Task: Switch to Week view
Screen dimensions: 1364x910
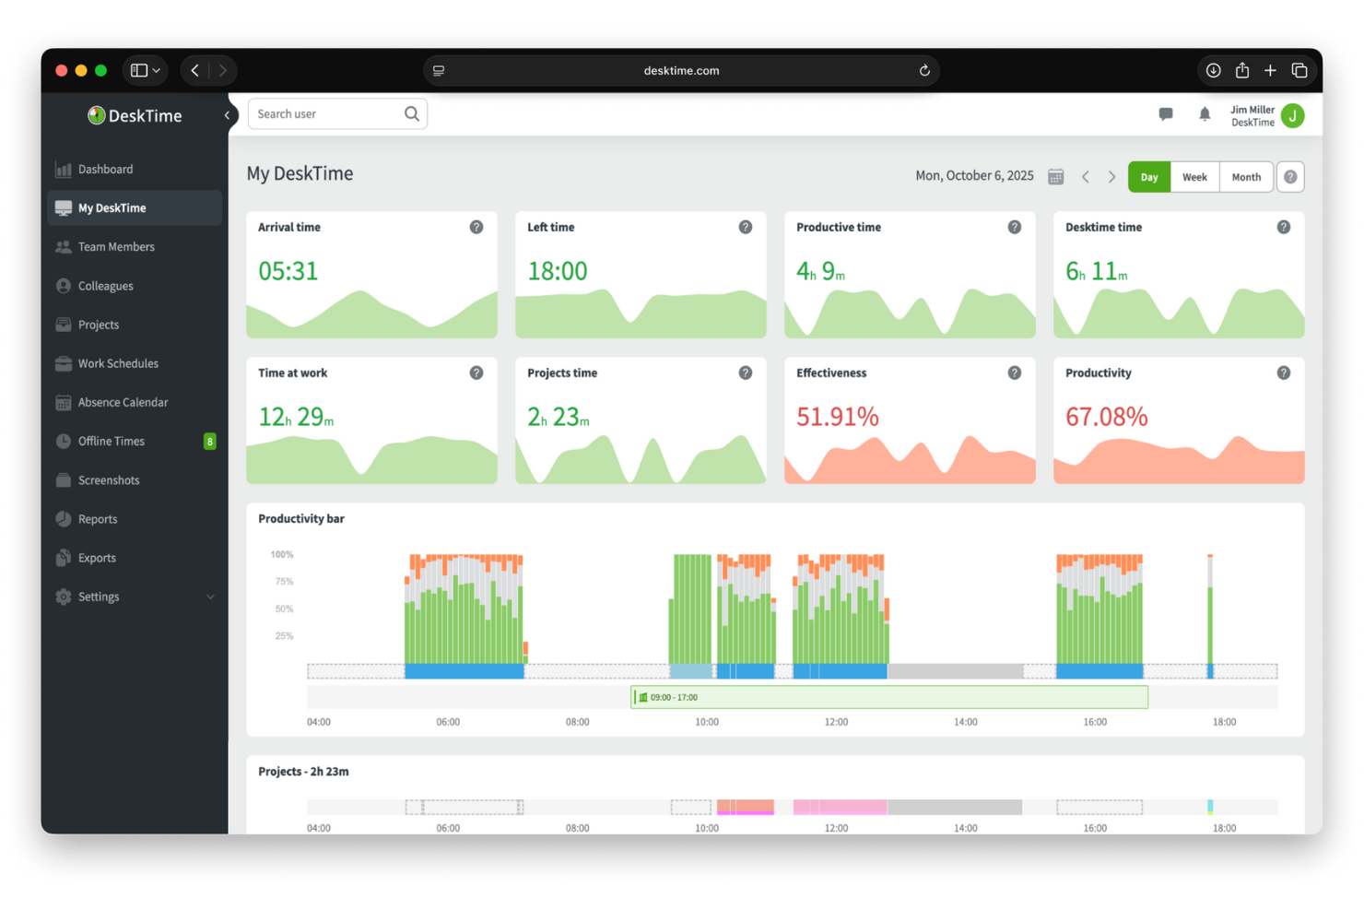Action: [x=1194, y=177]
